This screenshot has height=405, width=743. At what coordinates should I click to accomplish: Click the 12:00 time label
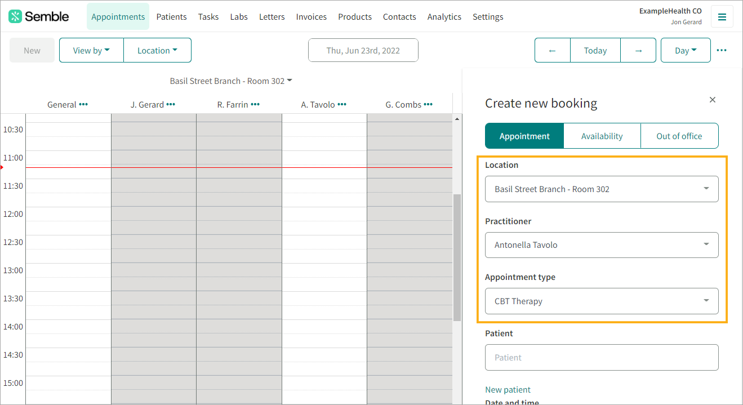[x=13, y=213]
